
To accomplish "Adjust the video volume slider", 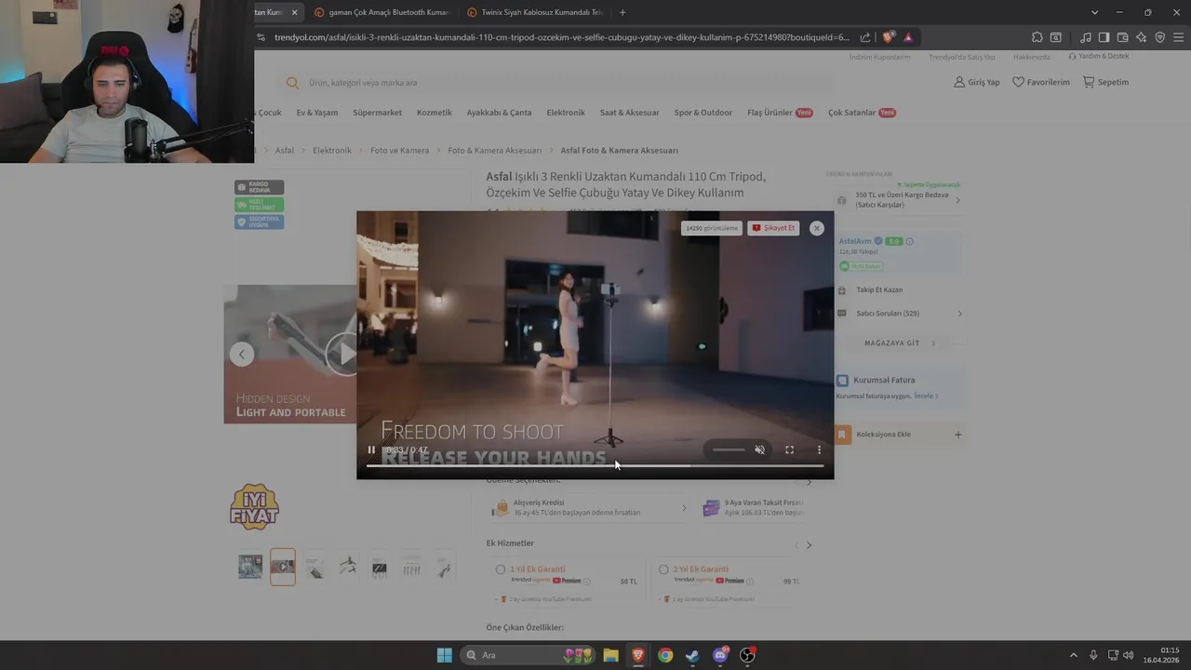I will 729,449.
